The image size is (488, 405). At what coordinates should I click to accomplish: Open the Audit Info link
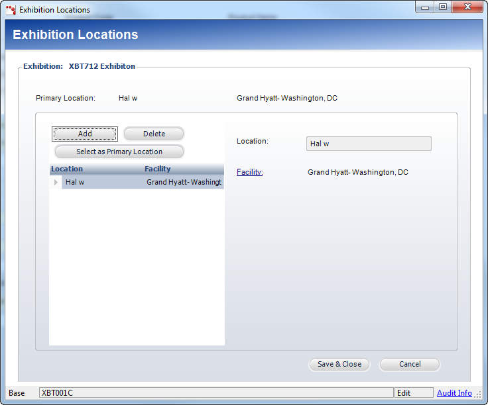[x=454, y=393]
